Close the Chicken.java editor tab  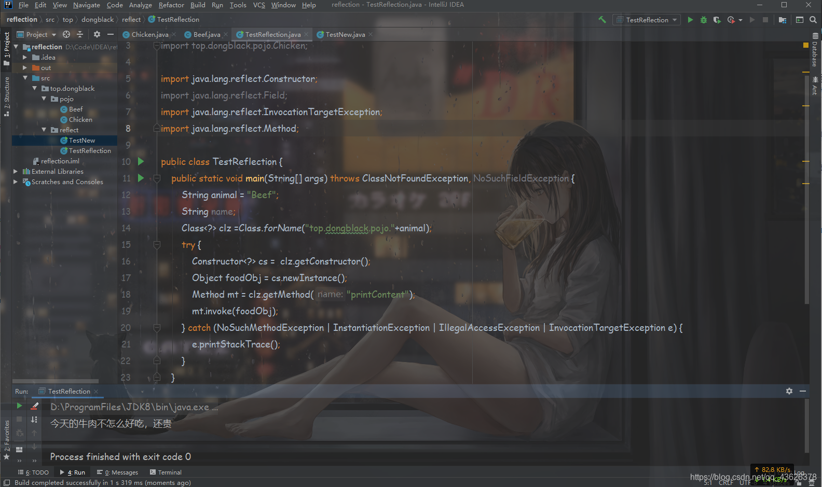(x=174, y=35)
